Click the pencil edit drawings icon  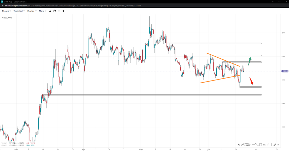click(x=275, y=145)
